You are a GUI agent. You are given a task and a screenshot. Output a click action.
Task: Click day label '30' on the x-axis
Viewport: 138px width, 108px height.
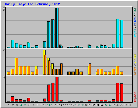coord(125,105)
